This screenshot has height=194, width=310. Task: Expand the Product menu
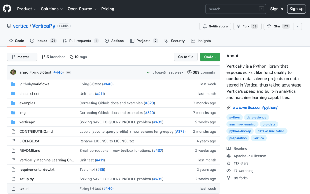(26, 9)
